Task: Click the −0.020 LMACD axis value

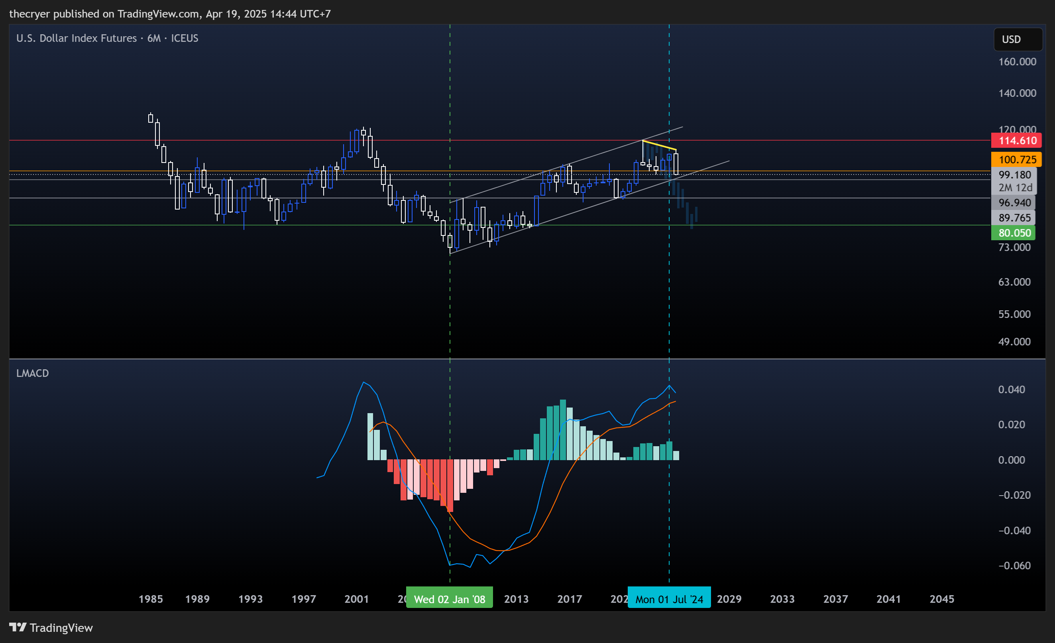Action: (x=1014, y=495)
